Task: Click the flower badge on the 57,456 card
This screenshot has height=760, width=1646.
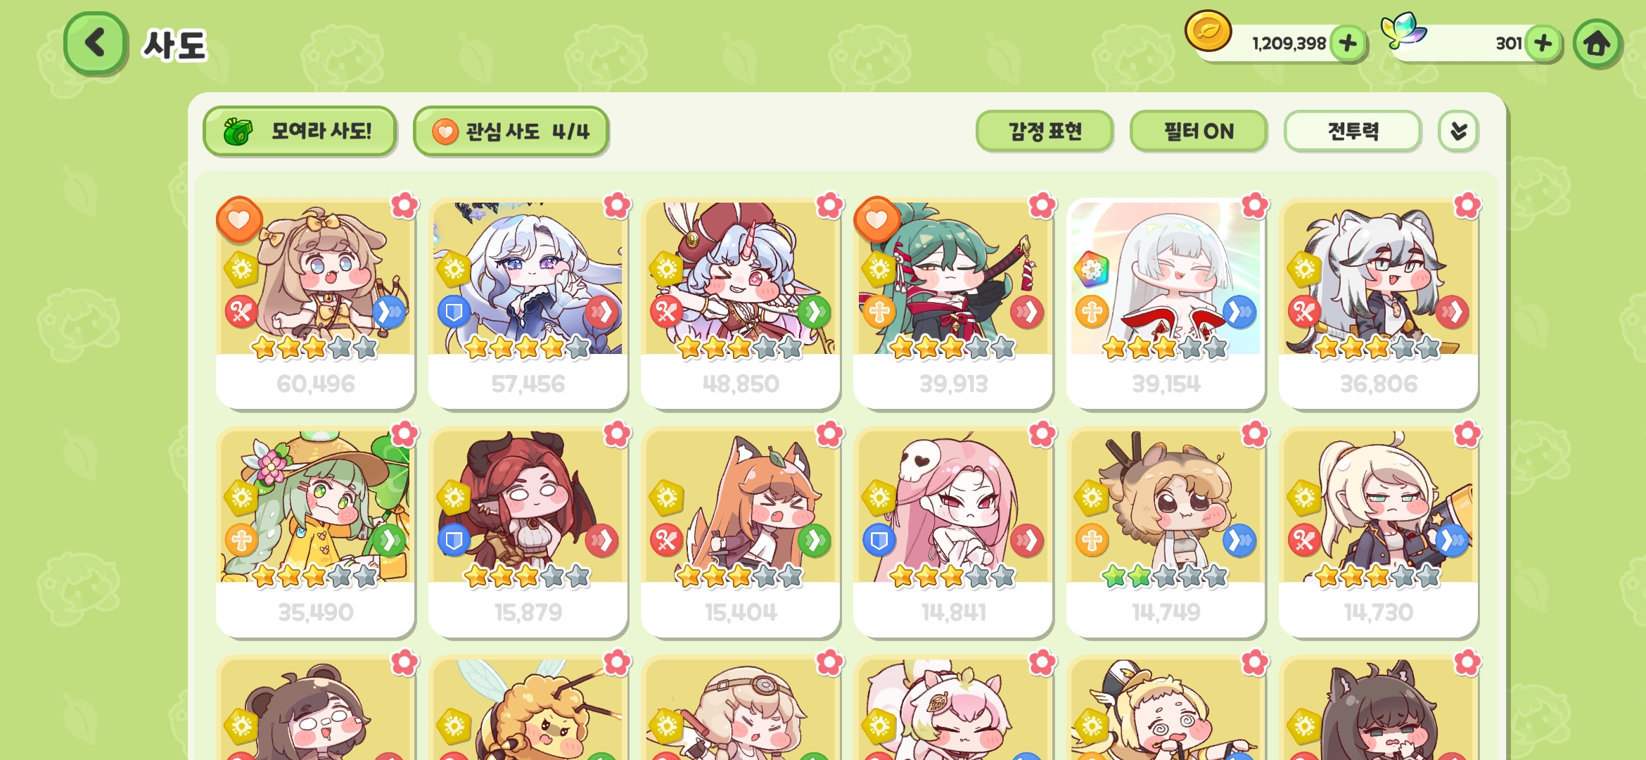Action: click(617, 205)
